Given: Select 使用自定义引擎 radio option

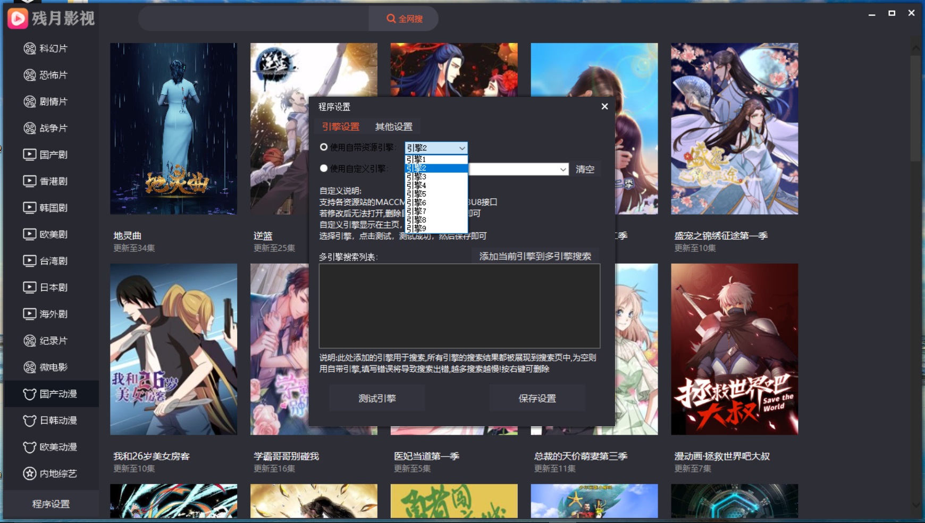Looking at the screenshot, I should point(324,168).
